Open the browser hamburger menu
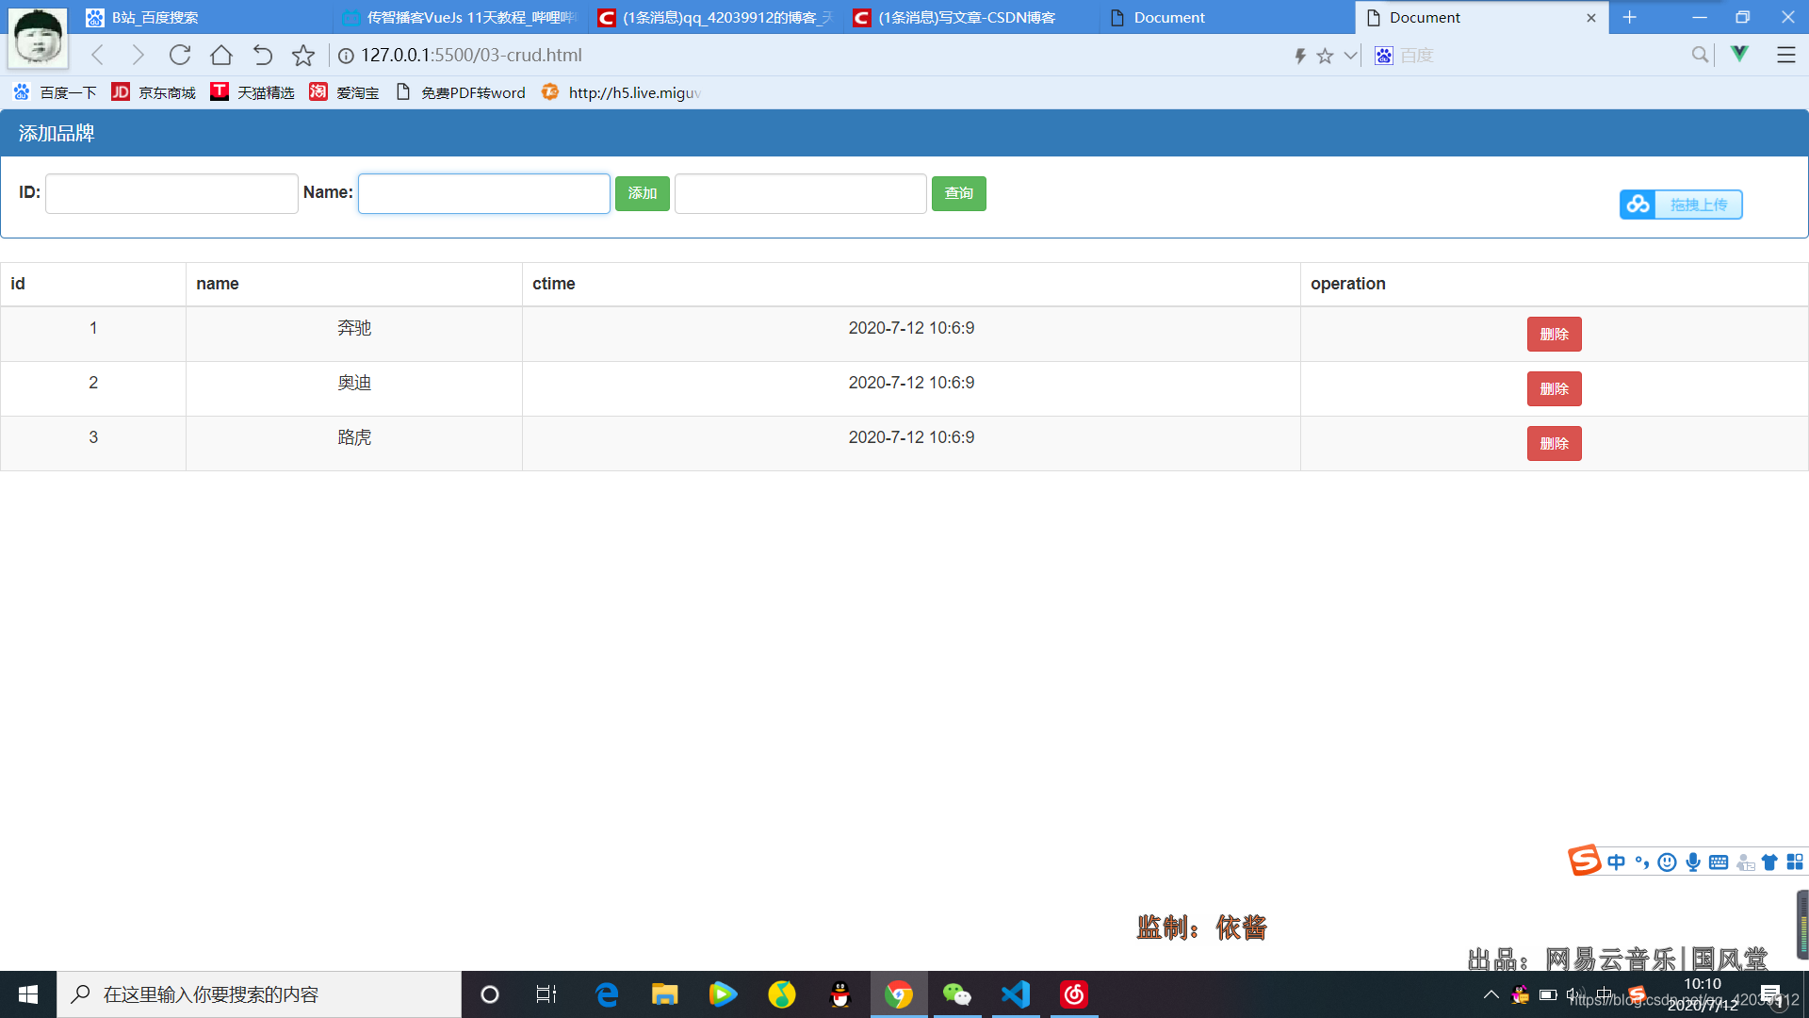The width and height of the screenshot is (1809, 1018). click(1786, 55)
